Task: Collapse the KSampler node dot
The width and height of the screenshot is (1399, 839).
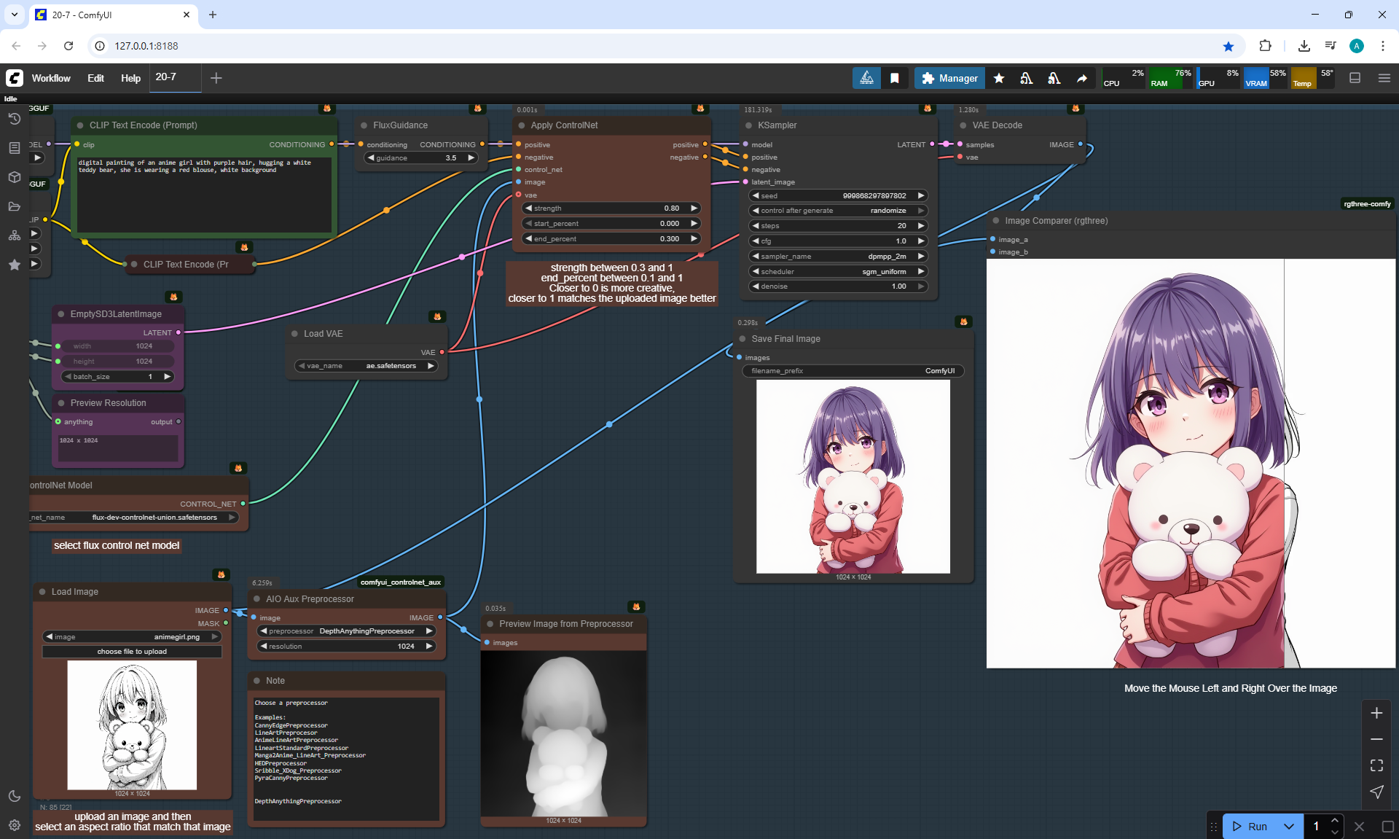Action: click(x=748, y=125)
